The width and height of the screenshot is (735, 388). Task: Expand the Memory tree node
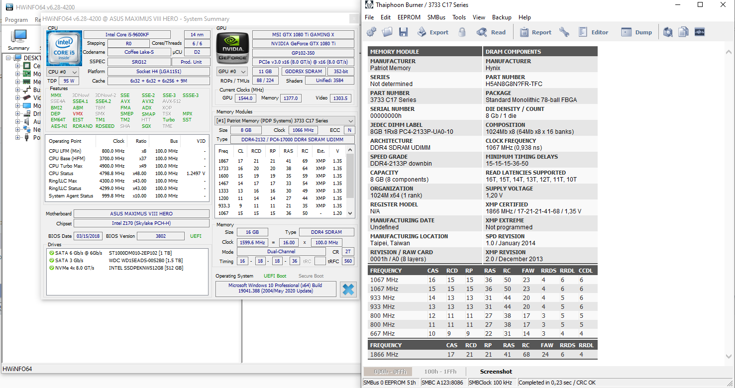coord(18,82)
